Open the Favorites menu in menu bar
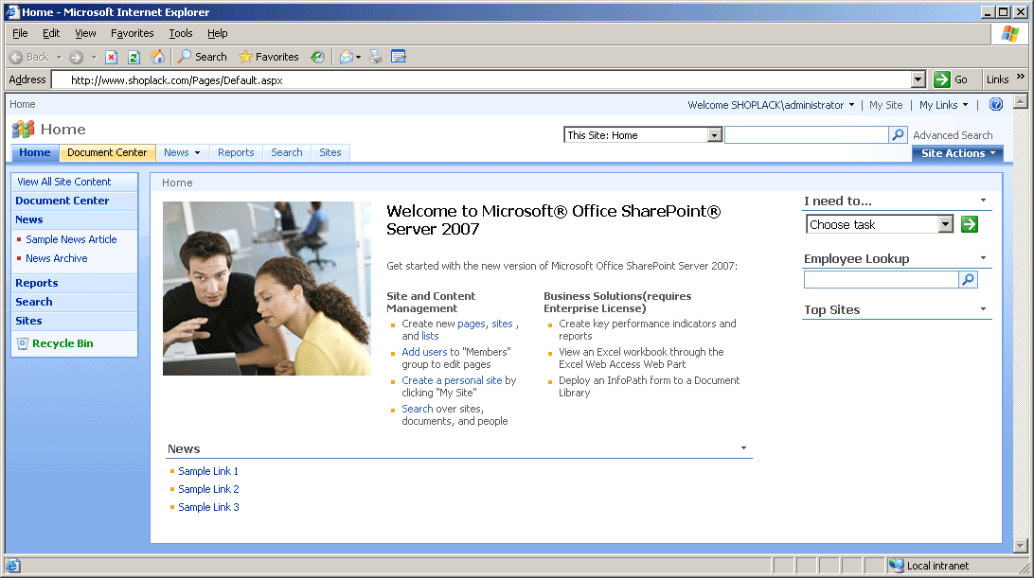 coord(132,33)
